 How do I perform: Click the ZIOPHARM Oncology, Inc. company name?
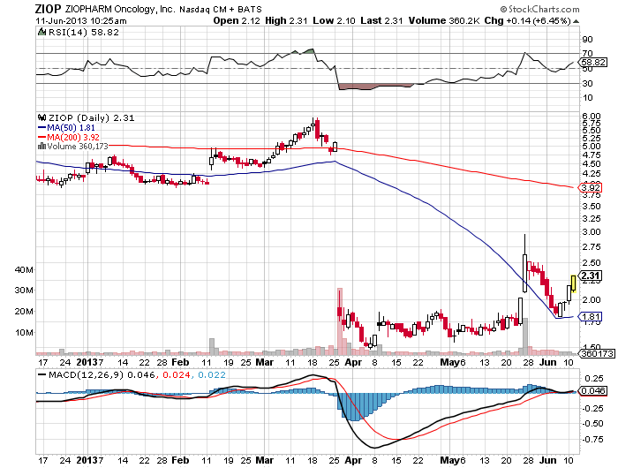(120, 9)
